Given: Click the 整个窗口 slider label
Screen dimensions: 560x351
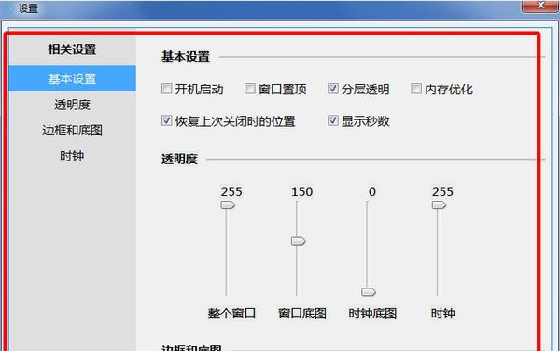Looking at the screenshot, I should [231, 314].
